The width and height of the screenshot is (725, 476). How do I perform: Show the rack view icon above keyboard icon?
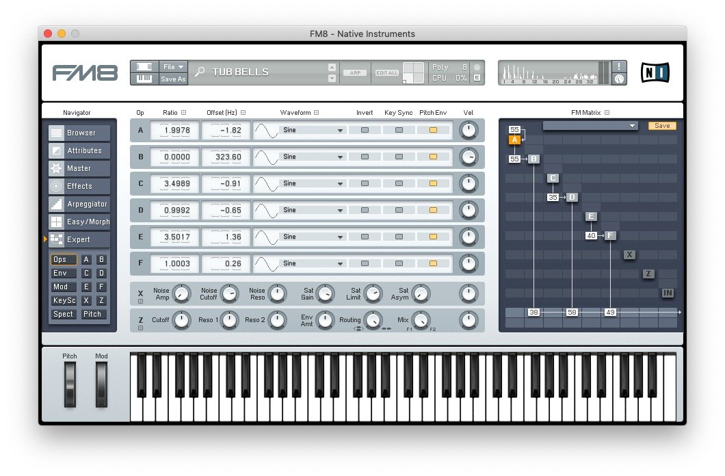[x=144, y=67]
